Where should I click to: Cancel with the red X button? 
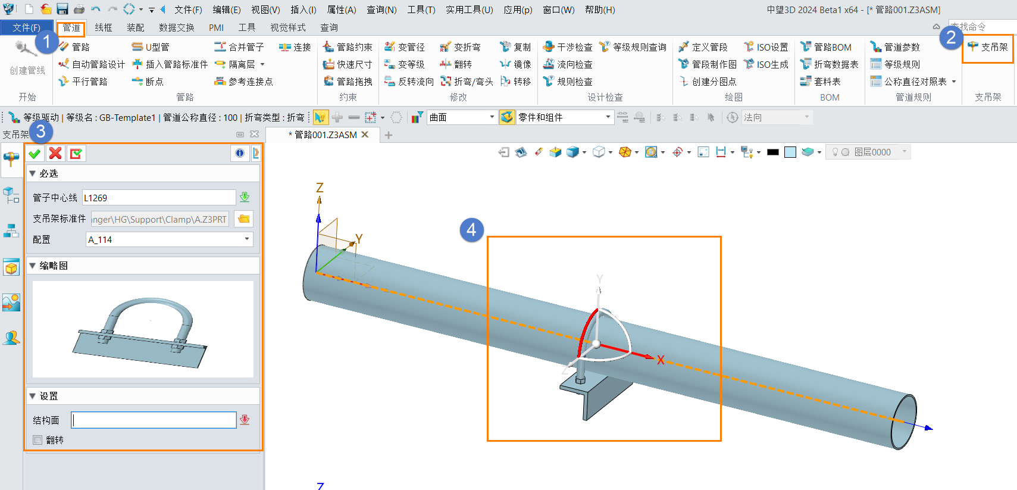click(x=55, y=154)
